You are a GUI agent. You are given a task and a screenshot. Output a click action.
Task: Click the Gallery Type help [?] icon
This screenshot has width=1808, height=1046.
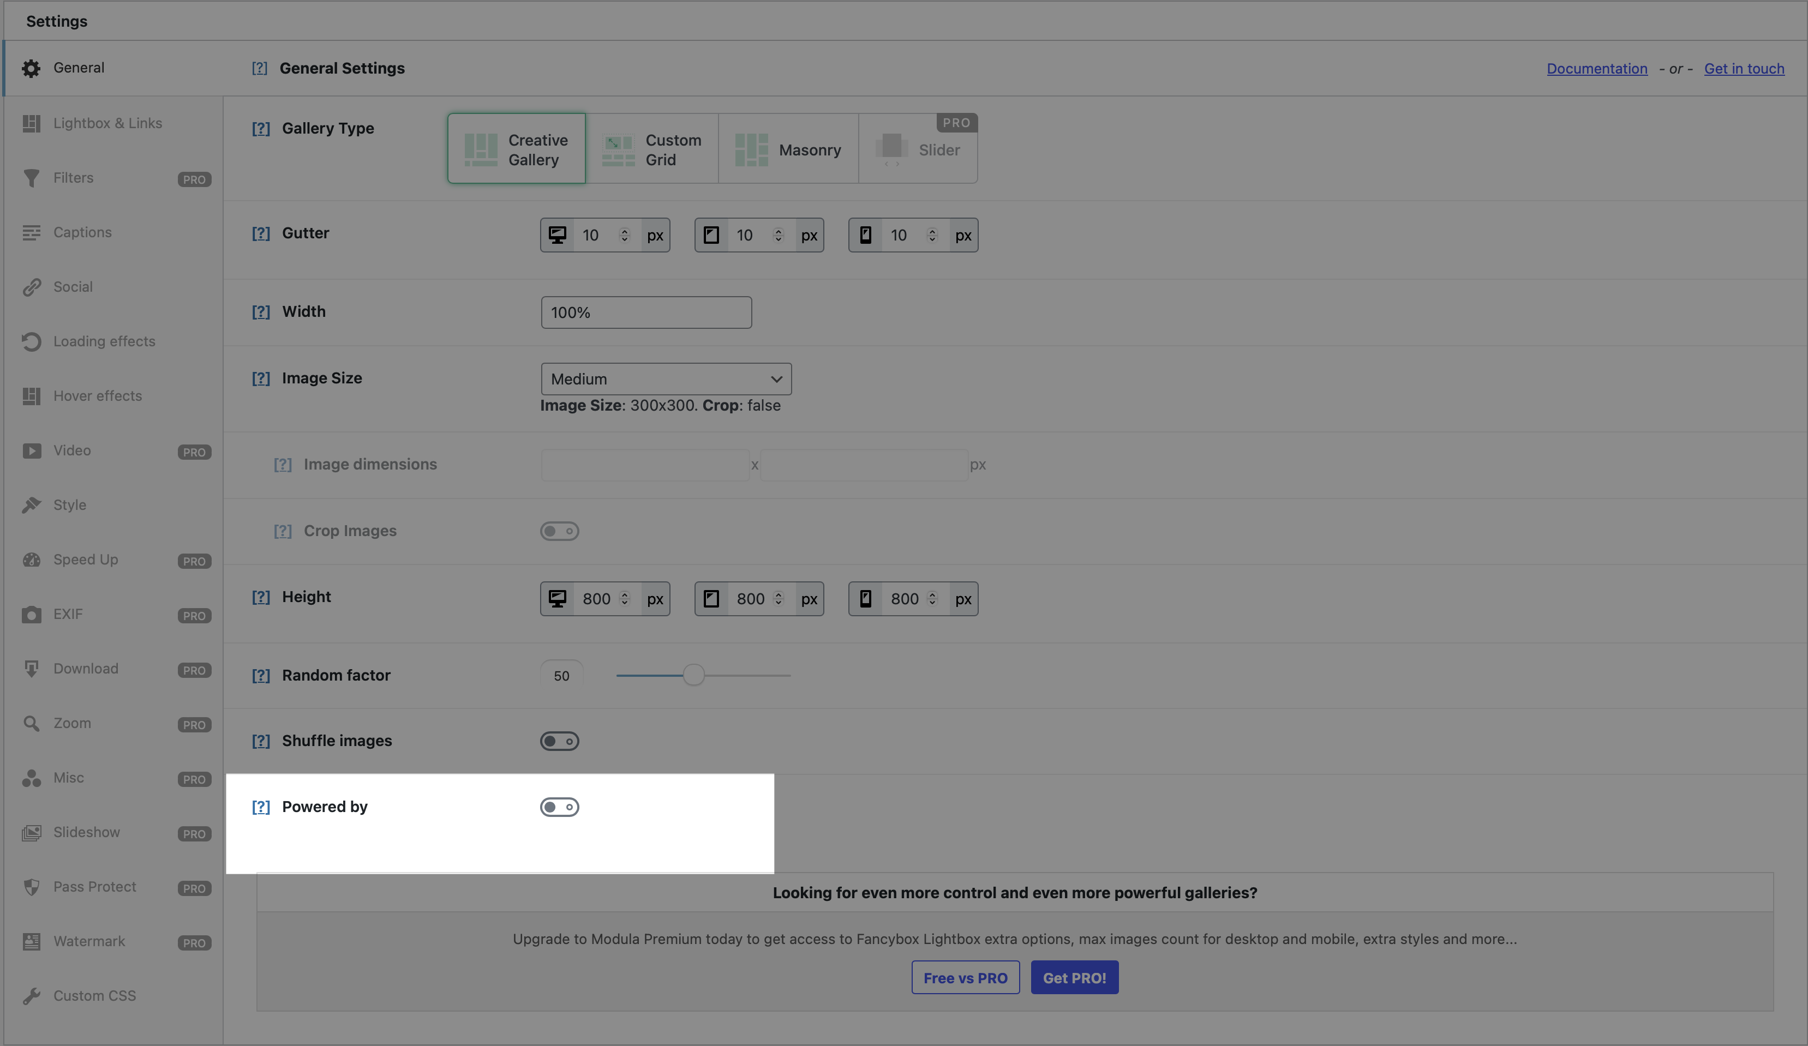260,128
